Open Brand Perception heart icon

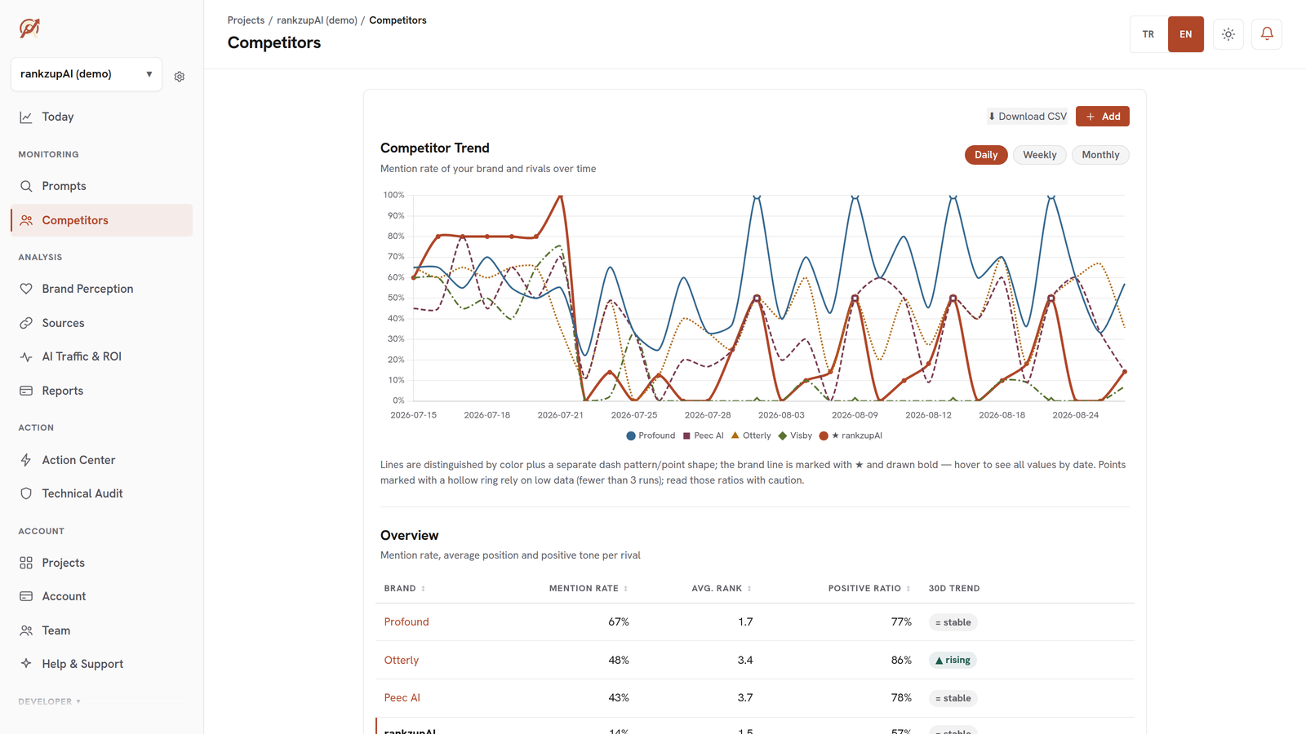(x=26, y=289)
